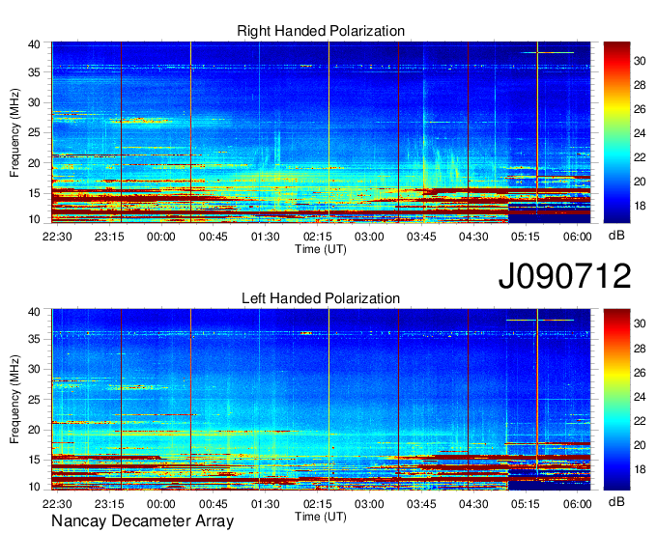Click the Right Handed Polarization spectrogram

(321, 132)
